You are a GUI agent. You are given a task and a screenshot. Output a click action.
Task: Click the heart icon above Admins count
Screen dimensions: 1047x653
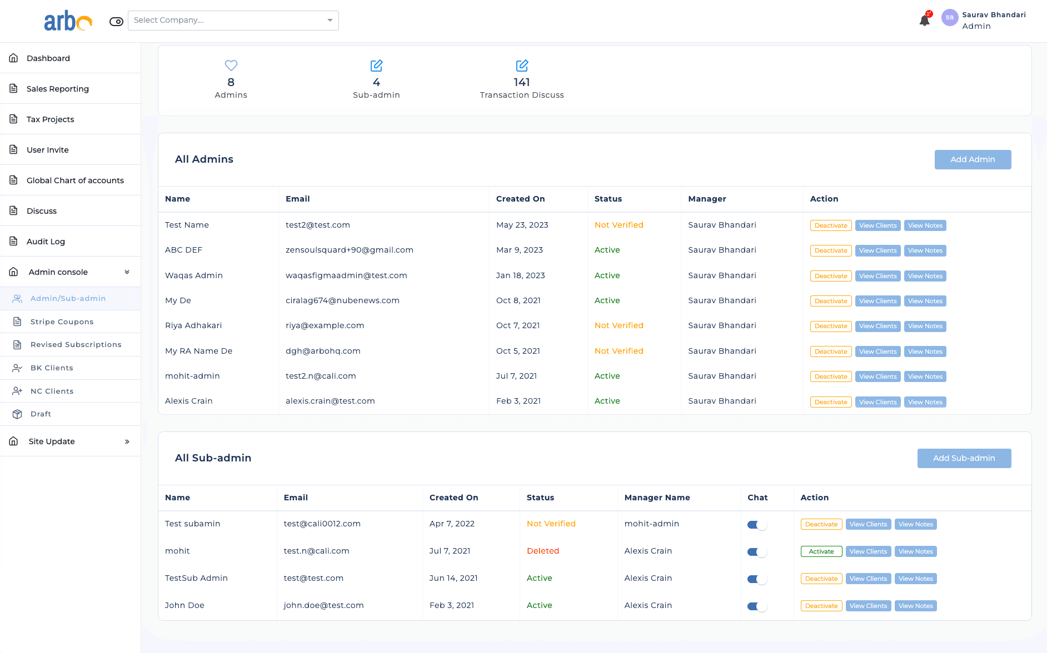pos(231,66)
